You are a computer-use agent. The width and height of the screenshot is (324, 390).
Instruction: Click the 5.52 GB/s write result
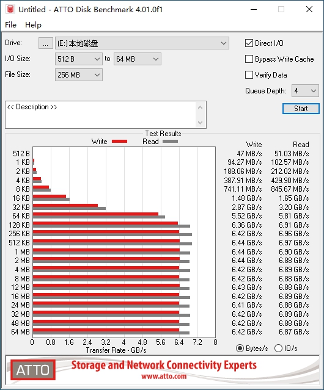point(247,216)
